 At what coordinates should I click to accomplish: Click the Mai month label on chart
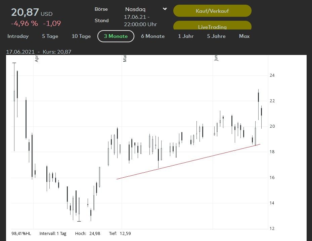click(x=125, y=59)
